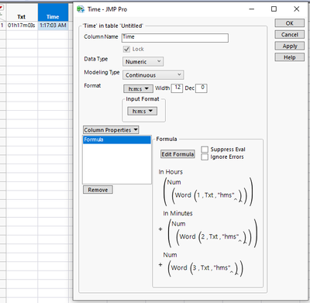Minimize the Time - JMP Pro window
310x303 pixels.
pos(252,9)
